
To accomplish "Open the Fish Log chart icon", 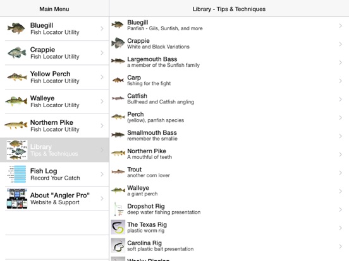I will [17, 174].
